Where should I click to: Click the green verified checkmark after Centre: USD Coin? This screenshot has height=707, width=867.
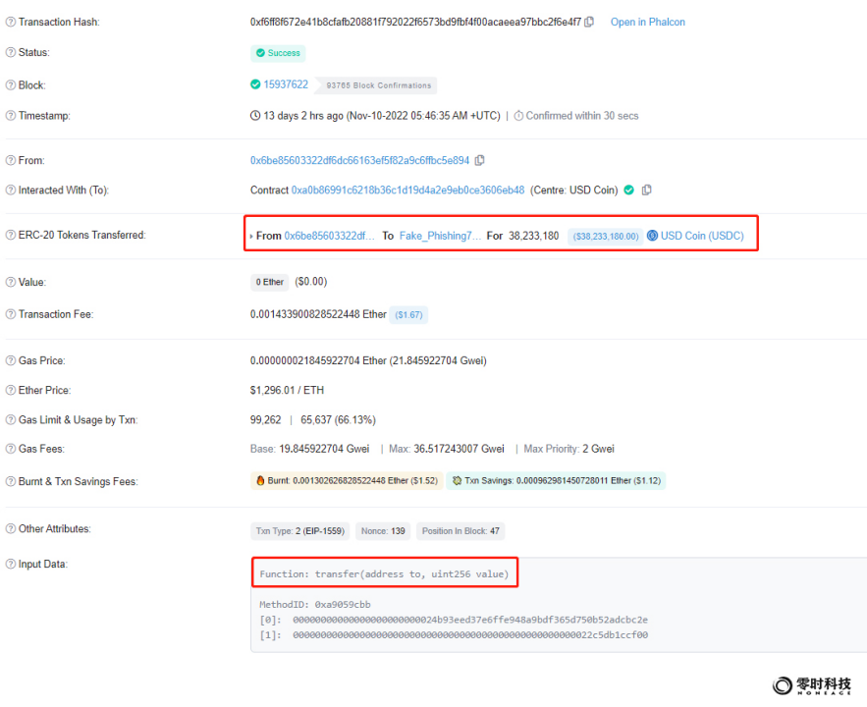point(628,190)
